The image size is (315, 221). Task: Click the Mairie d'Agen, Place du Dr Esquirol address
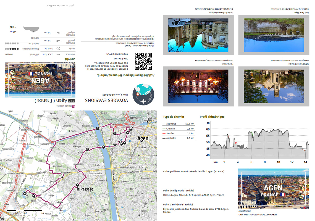coord(193,195)
